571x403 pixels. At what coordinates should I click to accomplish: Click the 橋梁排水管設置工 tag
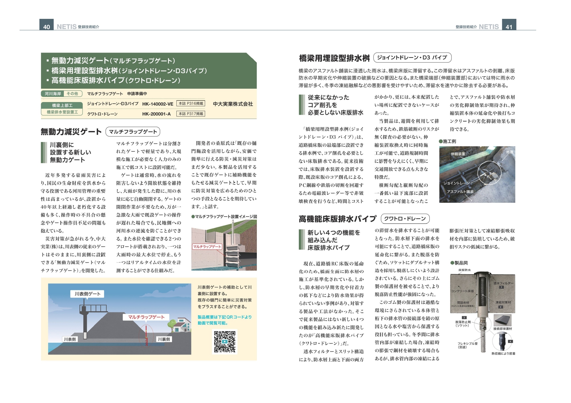tap(62, 112)
